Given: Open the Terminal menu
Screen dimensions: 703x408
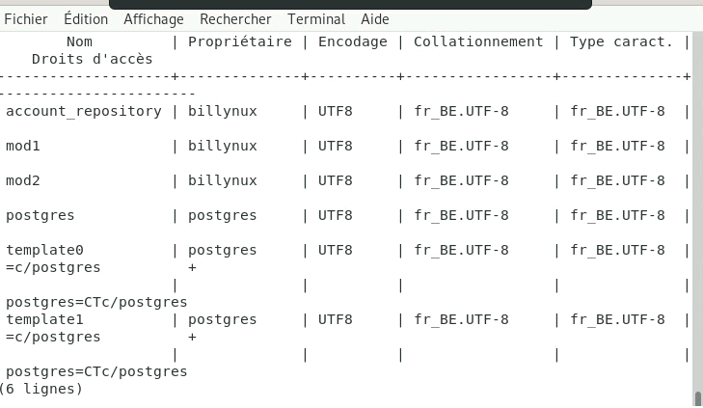Looking at the screenshot, I should tap(316, 19).
